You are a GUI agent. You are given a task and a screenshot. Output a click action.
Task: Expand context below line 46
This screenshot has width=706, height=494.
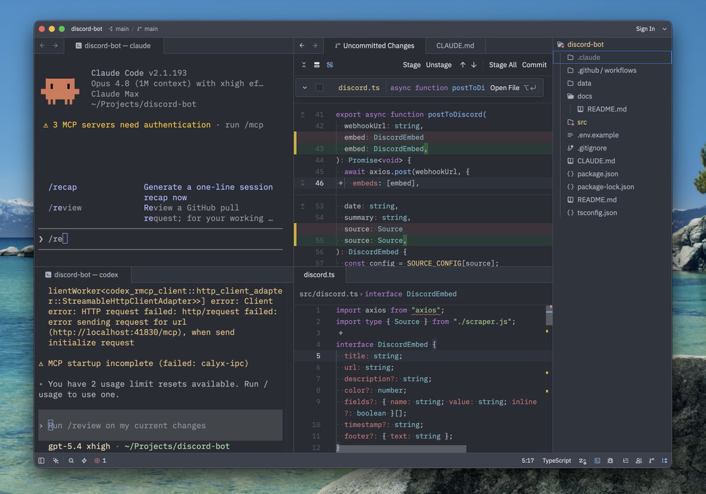[x=302, y=183]
